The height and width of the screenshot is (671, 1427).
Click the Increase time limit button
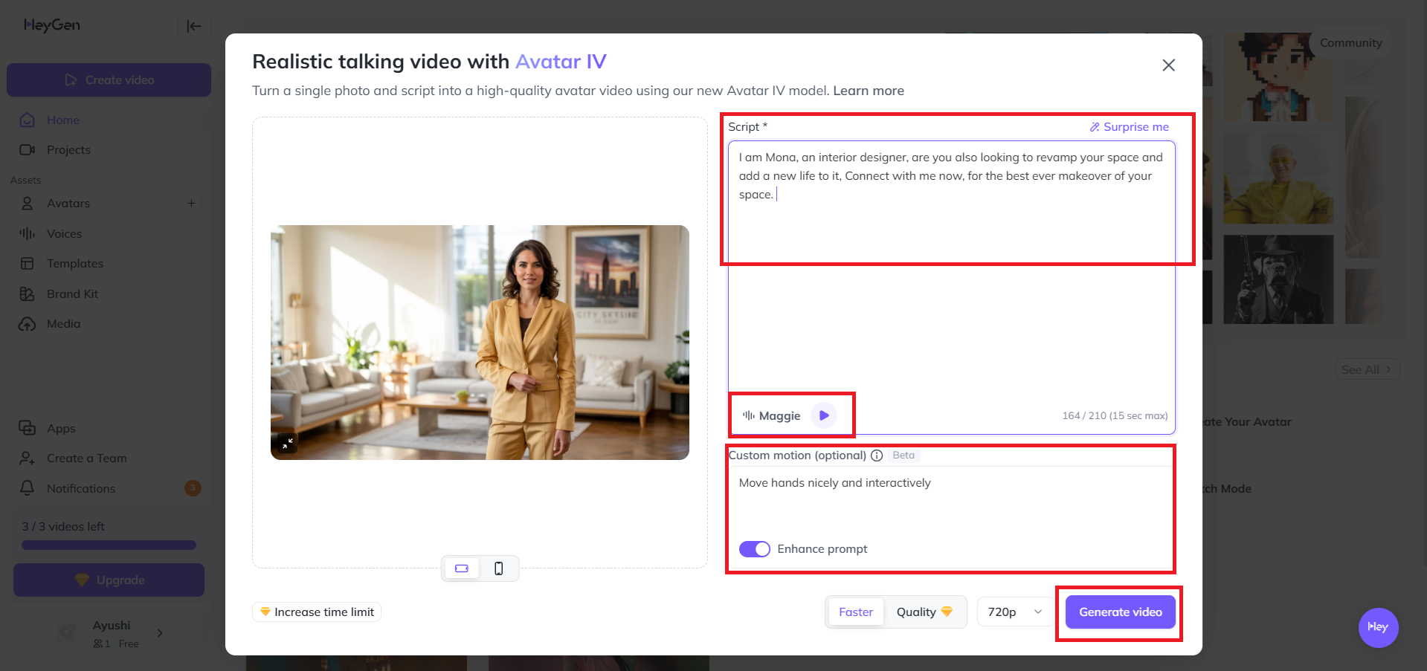click(317, 612)
